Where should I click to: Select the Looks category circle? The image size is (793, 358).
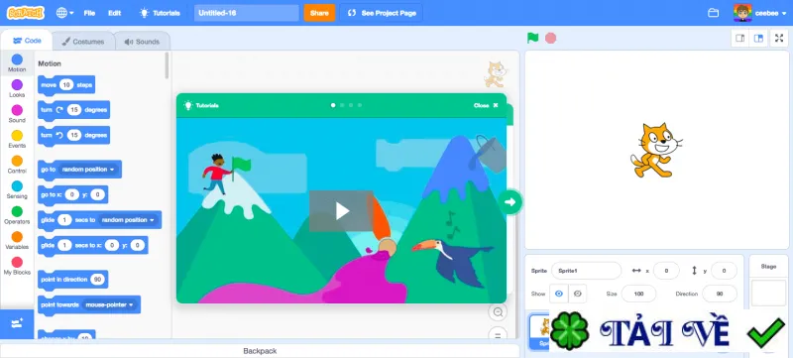click(x=17, y=85)
